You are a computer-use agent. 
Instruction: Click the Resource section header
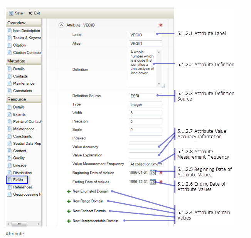(24, 99)
